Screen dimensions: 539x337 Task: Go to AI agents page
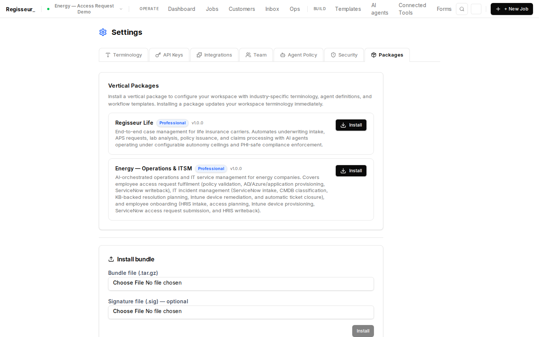point(380,9)
